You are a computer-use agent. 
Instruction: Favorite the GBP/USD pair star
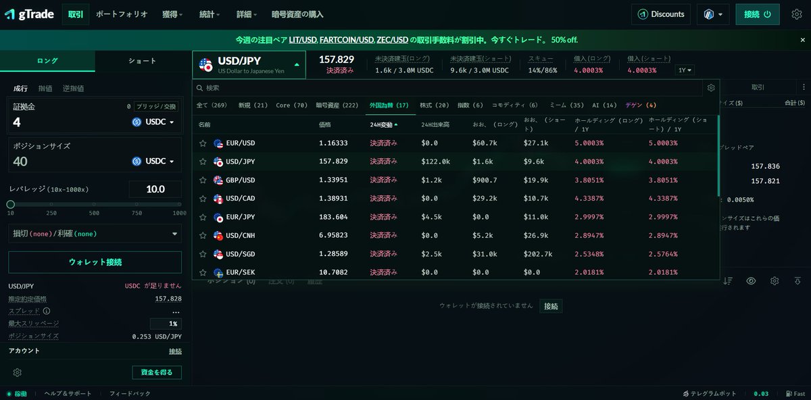click(x=203, y=180)
